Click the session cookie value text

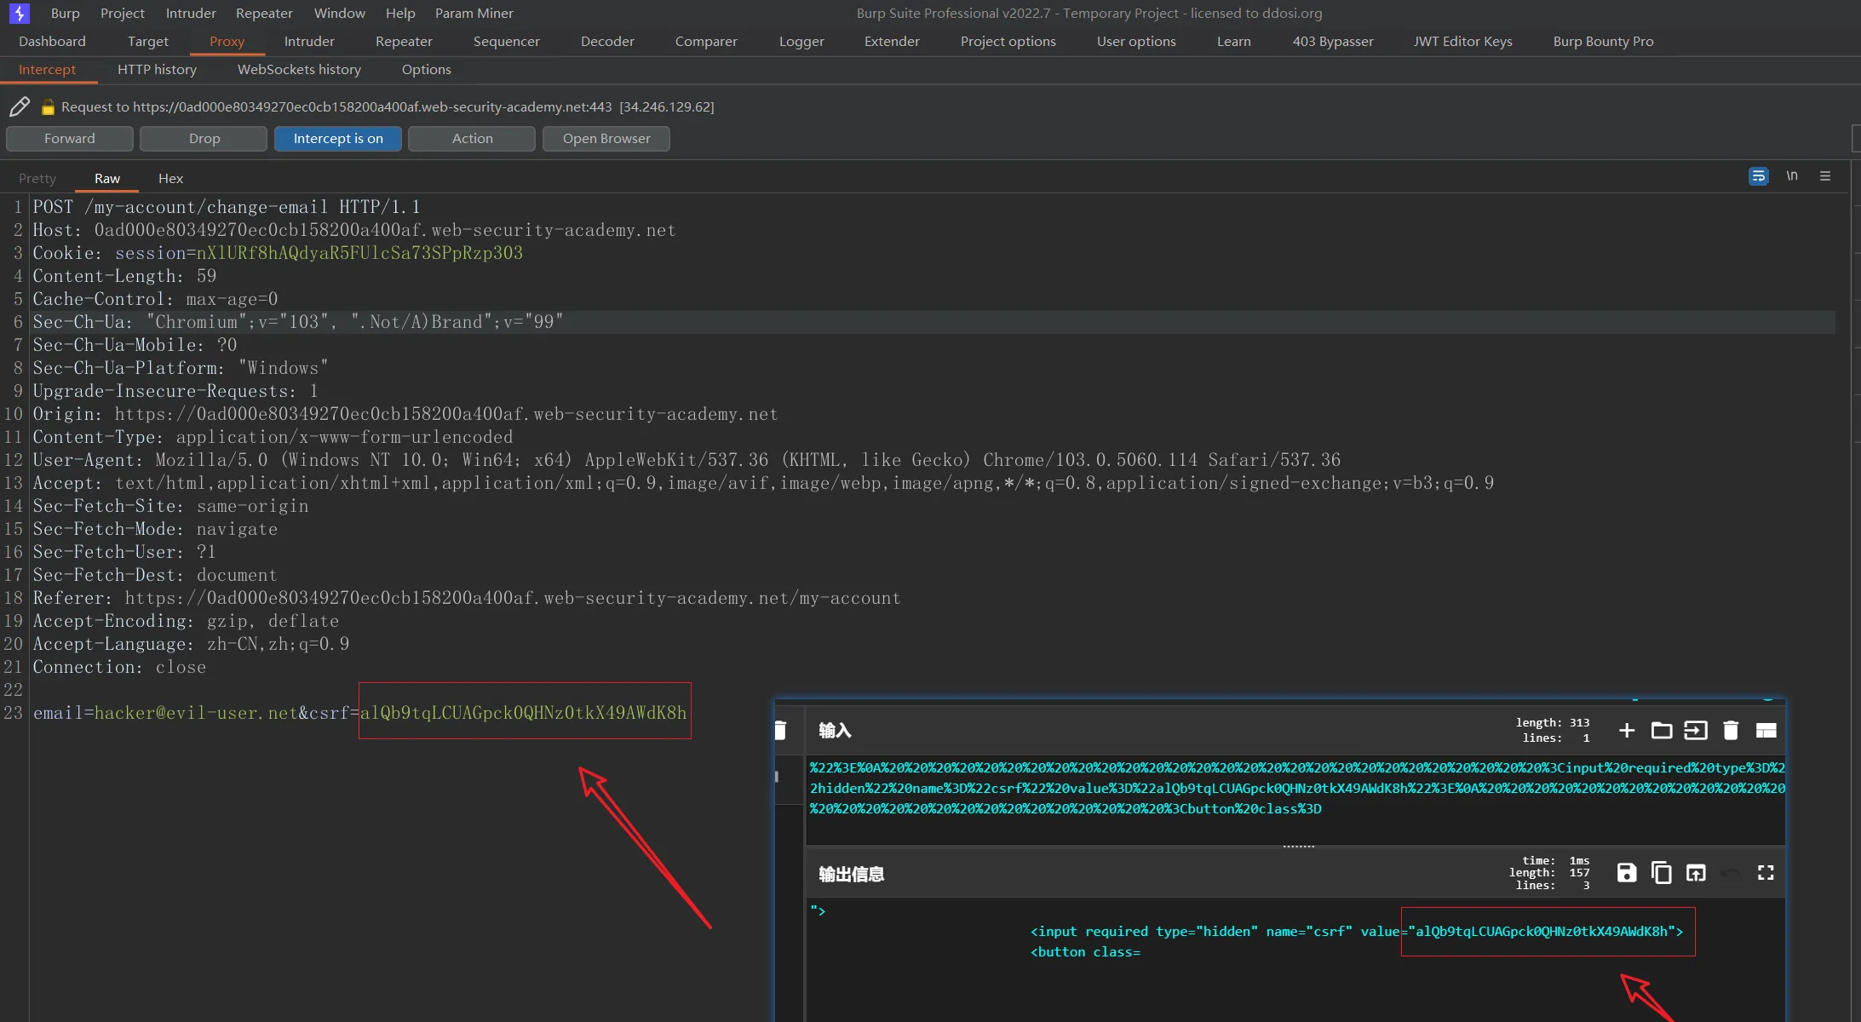tap(359, 253)
